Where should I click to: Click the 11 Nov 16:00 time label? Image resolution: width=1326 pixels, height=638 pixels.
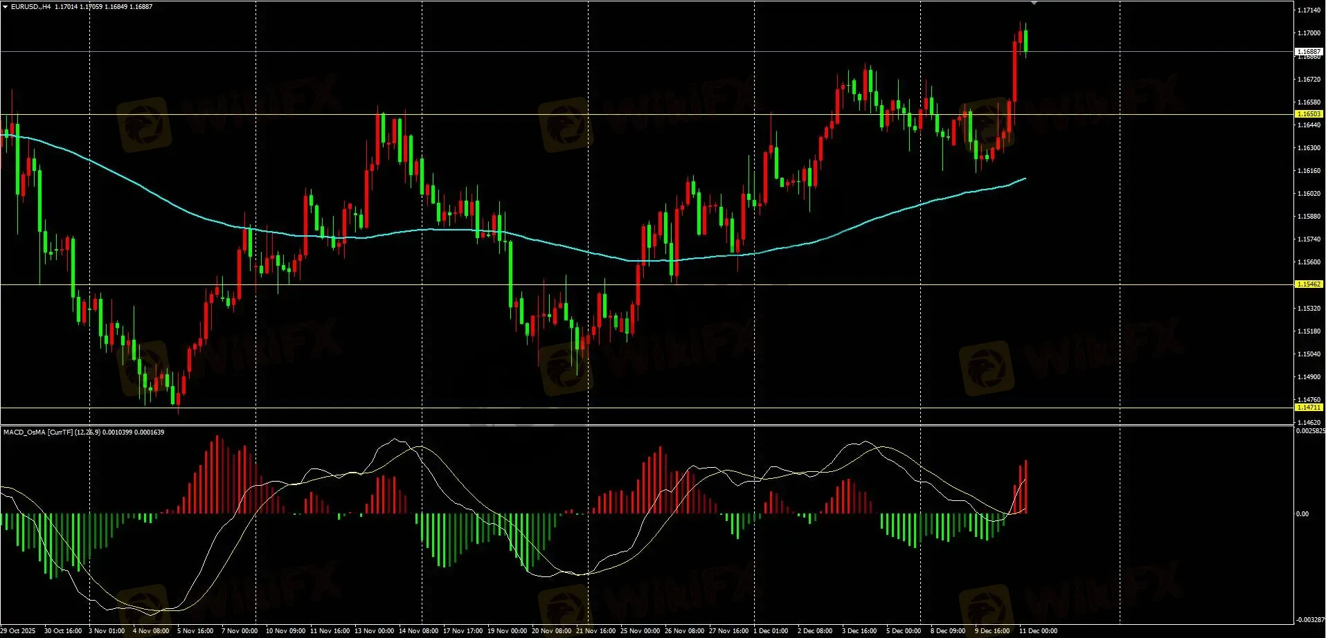point(330,631)
